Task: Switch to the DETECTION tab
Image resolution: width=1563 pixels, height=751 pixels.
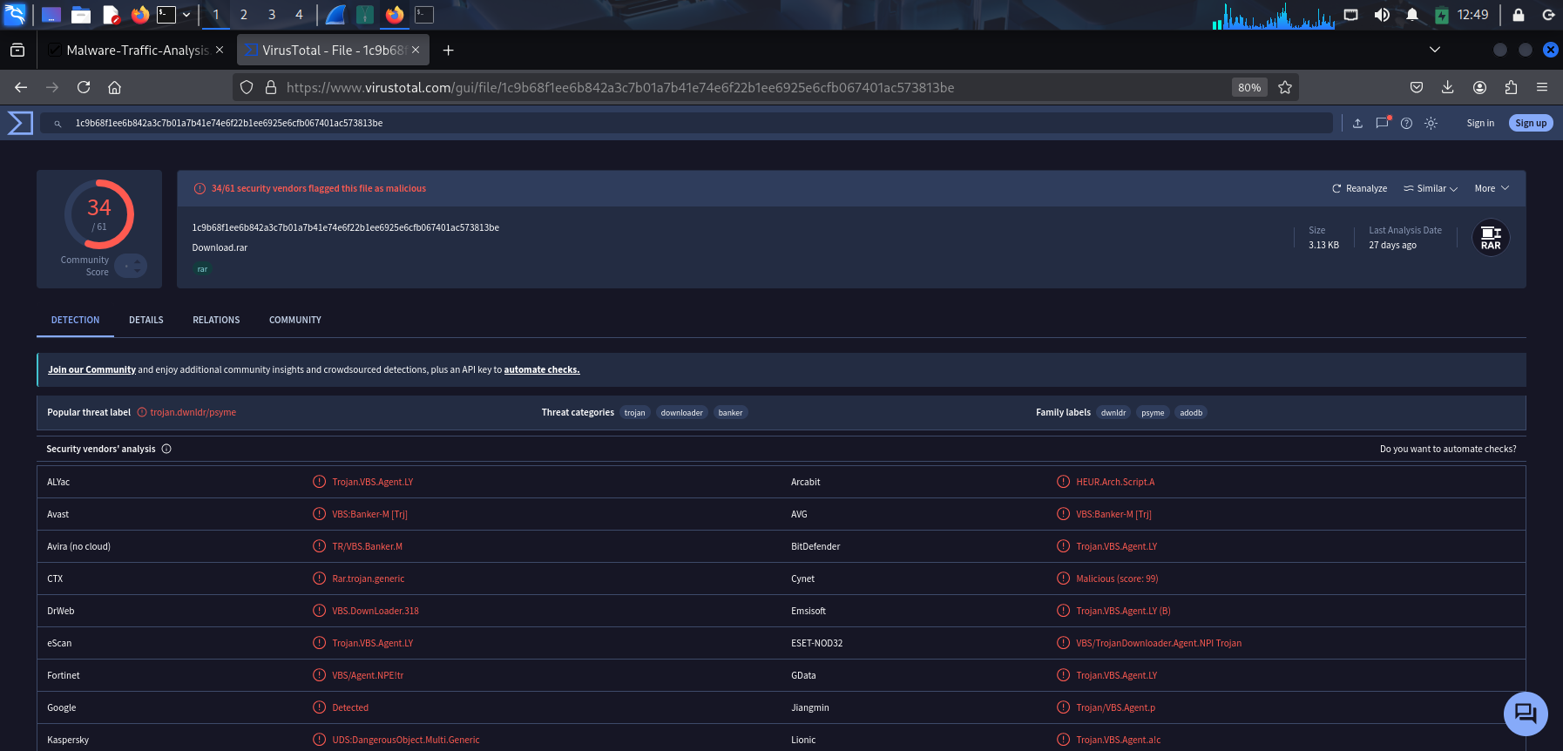Action: (75, 320)
